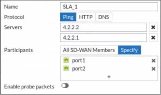Screen dimensions: 161x95
Task: Remove server 4.2.2.2 with its X icon
Action: (x=153, y=27)
